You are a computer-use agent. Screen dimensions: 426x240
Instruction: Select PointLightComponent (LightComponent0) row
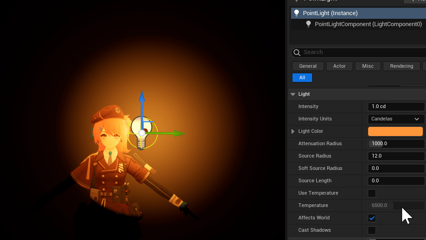(x=359, y=24)
